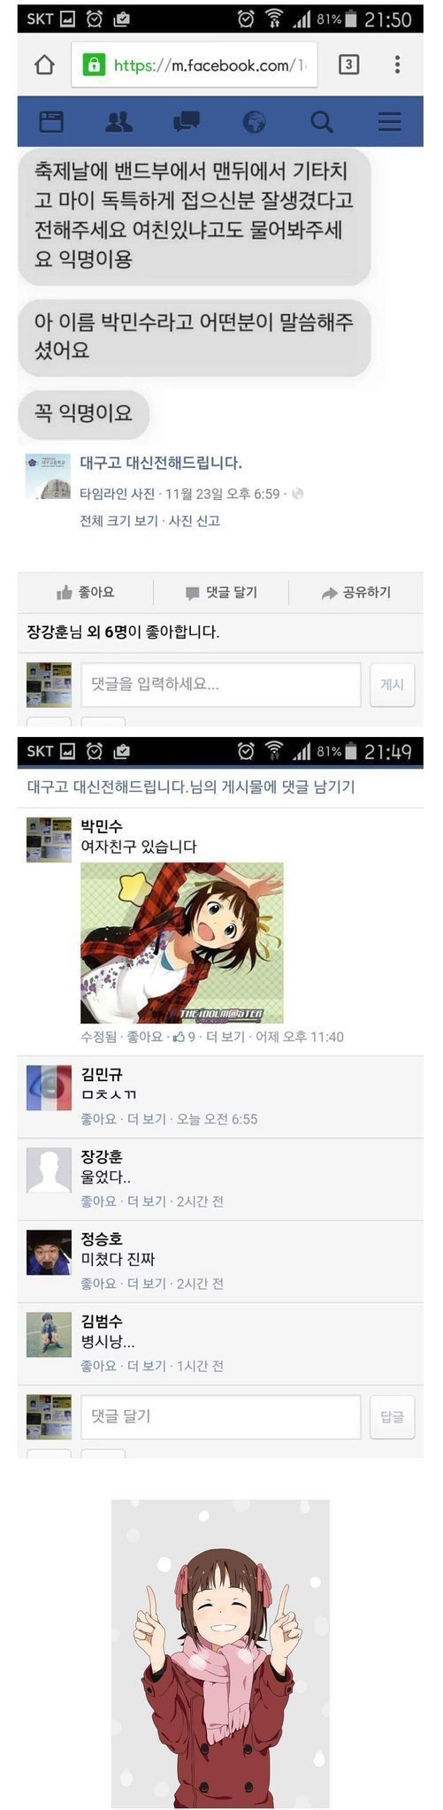Open browser three-dot overflow menu
Screen dimensions: 443x1810
tap(397, 65)
